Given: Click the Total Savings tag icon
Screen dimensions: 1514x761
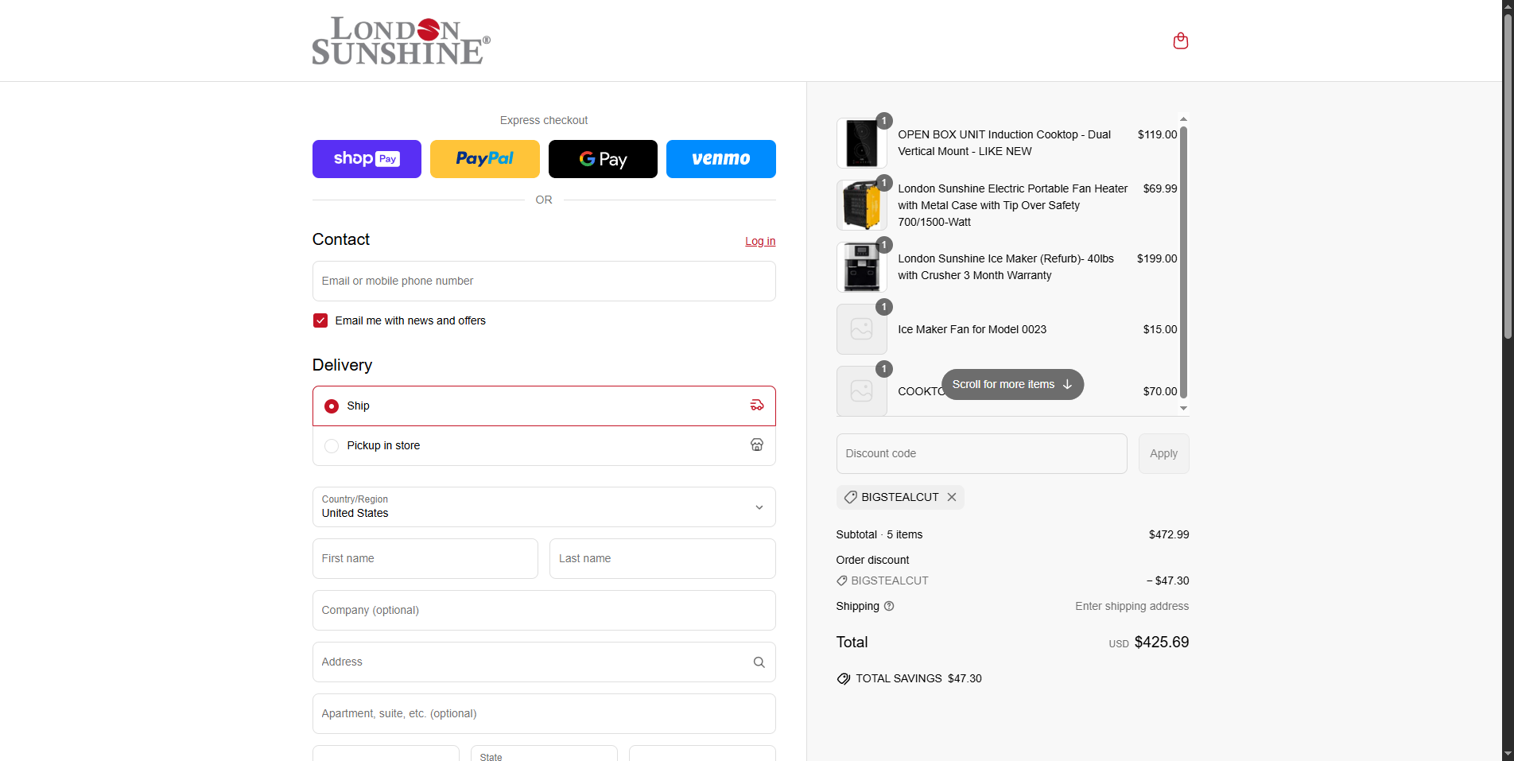Looking at the screenshot, I should coord(844,678).
